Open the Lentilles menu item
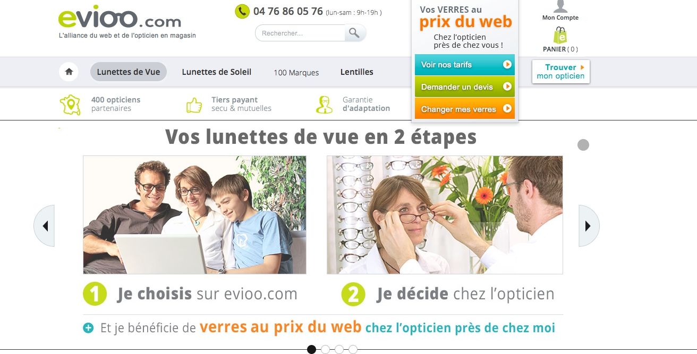Viewport: 697px width, 354px height. [x=357, y=72]
